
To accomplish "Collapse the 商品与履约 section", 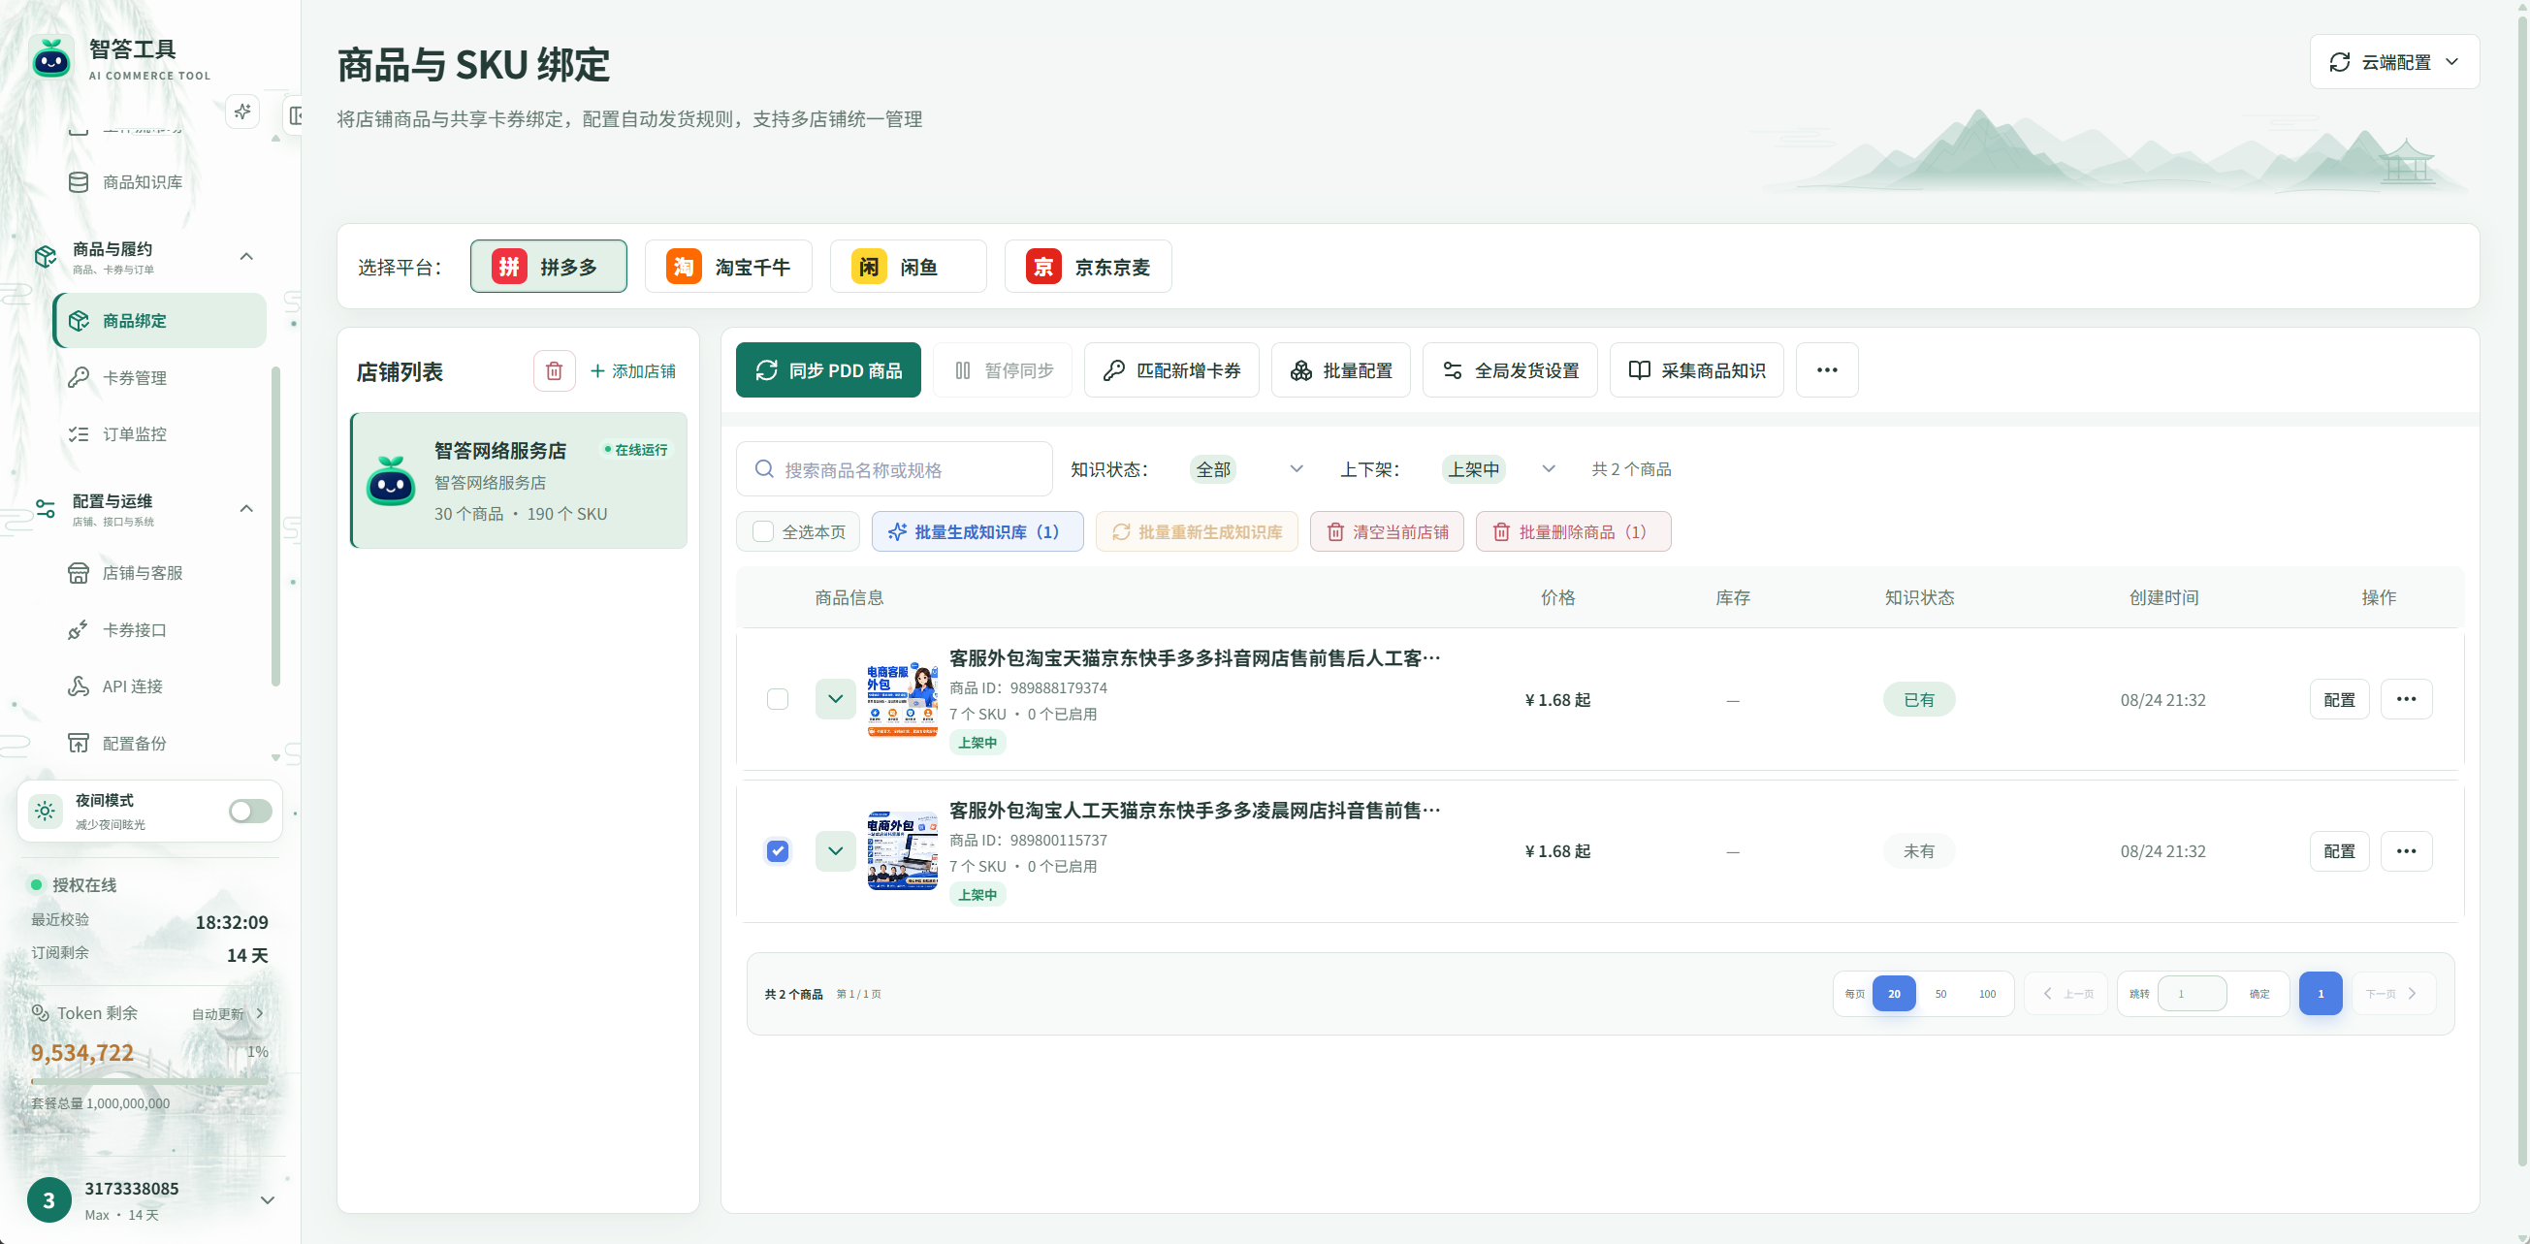I will [x=246, y=256].
